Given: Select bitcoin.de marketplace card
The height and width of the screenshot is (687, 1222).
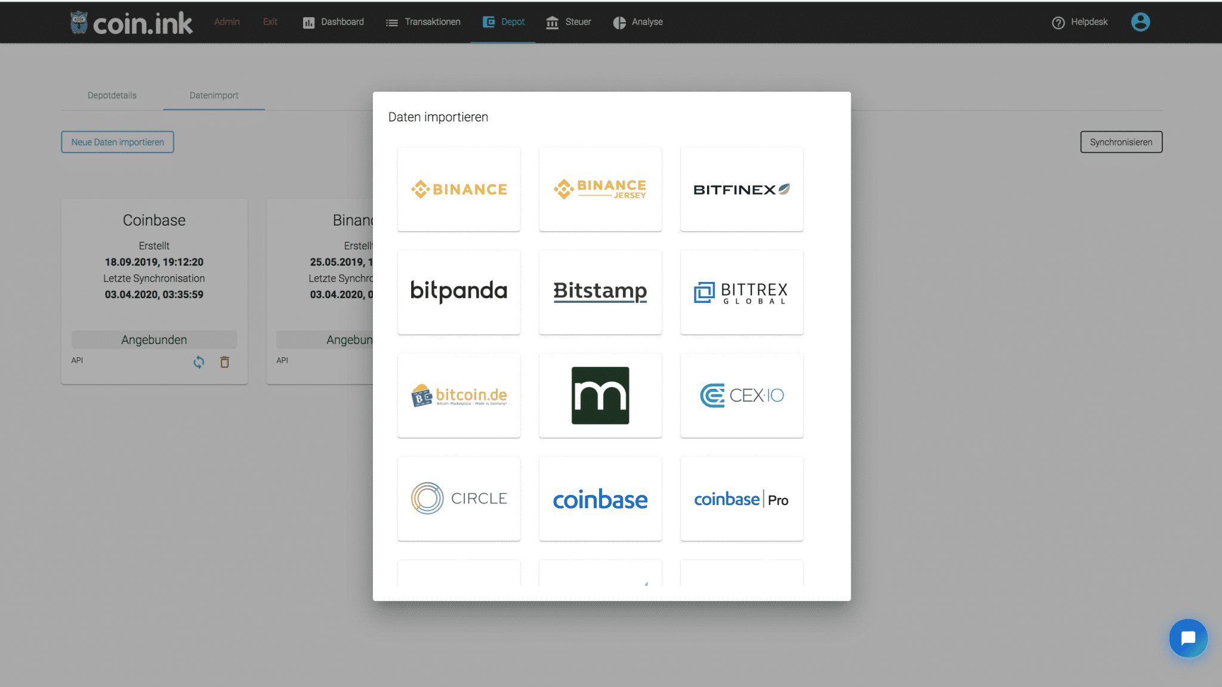Looking at the screenshot, I should click(x=459, y=395).
